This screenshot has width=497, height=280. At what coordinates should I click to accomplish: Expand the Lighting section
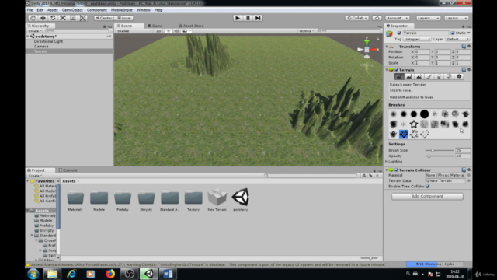tap(387, 162)
